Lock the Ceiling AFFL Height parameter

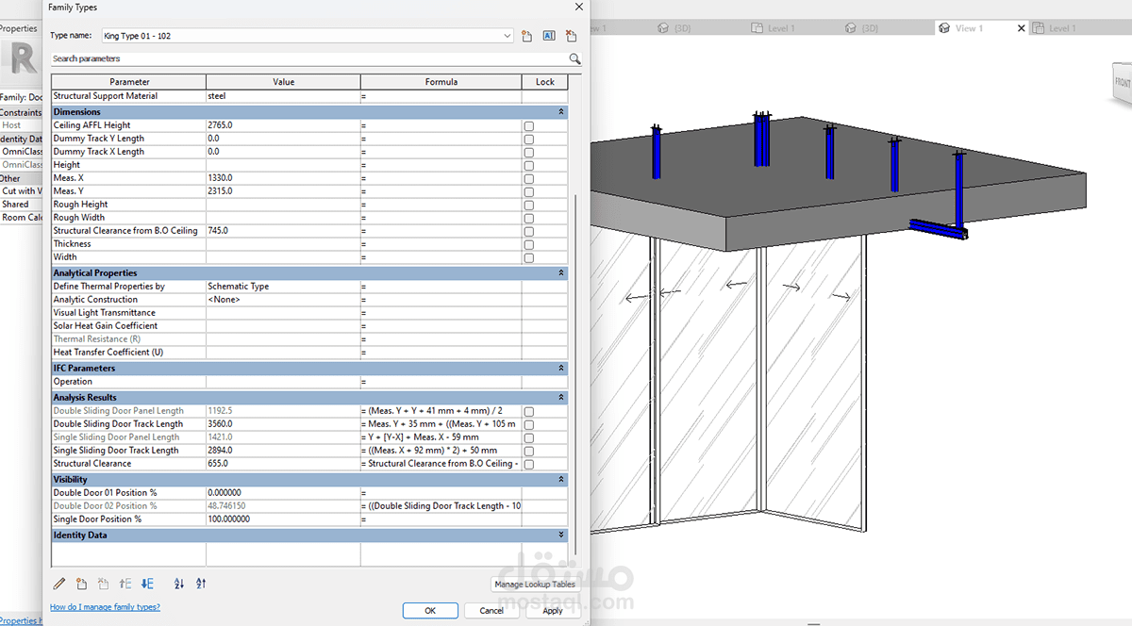tap(528, 125)
